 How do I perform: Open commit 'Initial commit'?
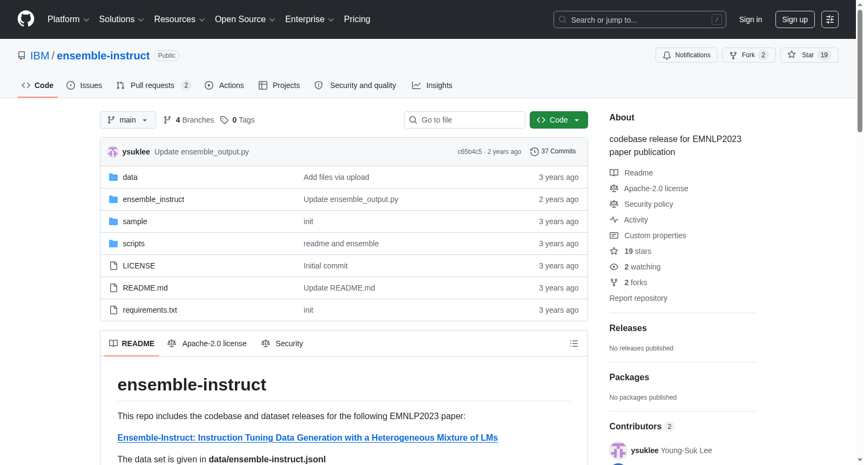click(x=325, y=266)
